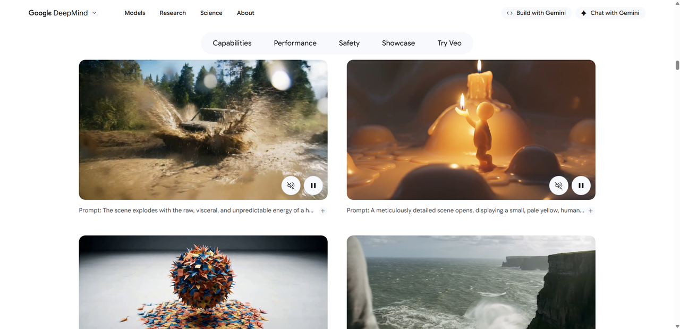The height and width of the screenshot is (329, 680).
Task: Go to the Science menu item
Action: pos(211,13)
